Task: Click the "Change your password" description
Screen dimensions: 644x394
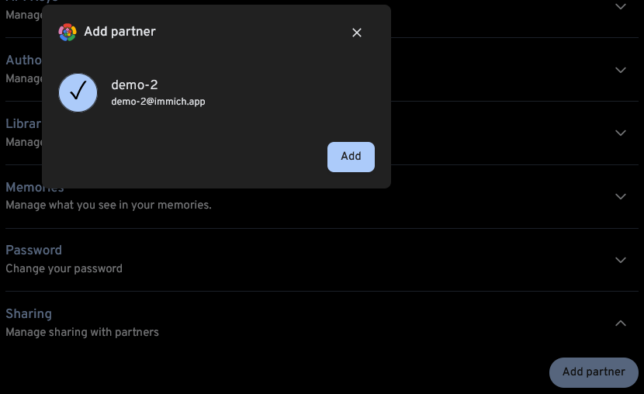Action: click(64, 269)
